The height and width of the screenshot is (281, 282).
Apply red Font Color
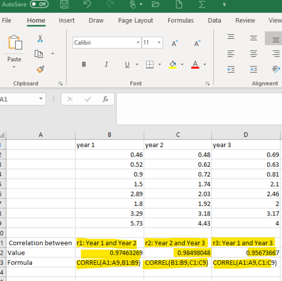click(x=195, y=64)
